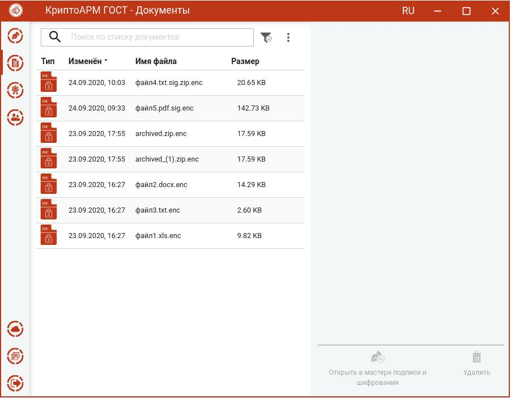Click the size value 2.60 KB

tap(249, 210)
